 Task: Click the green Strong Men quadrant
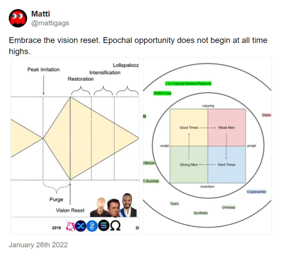188,164
